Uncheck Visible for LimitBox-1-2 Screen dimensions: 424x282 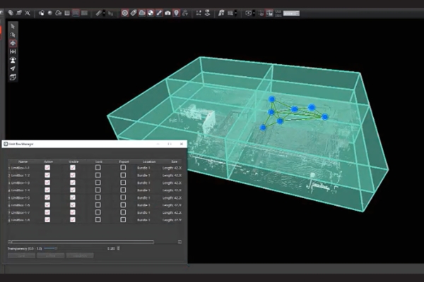coord(73,175)
